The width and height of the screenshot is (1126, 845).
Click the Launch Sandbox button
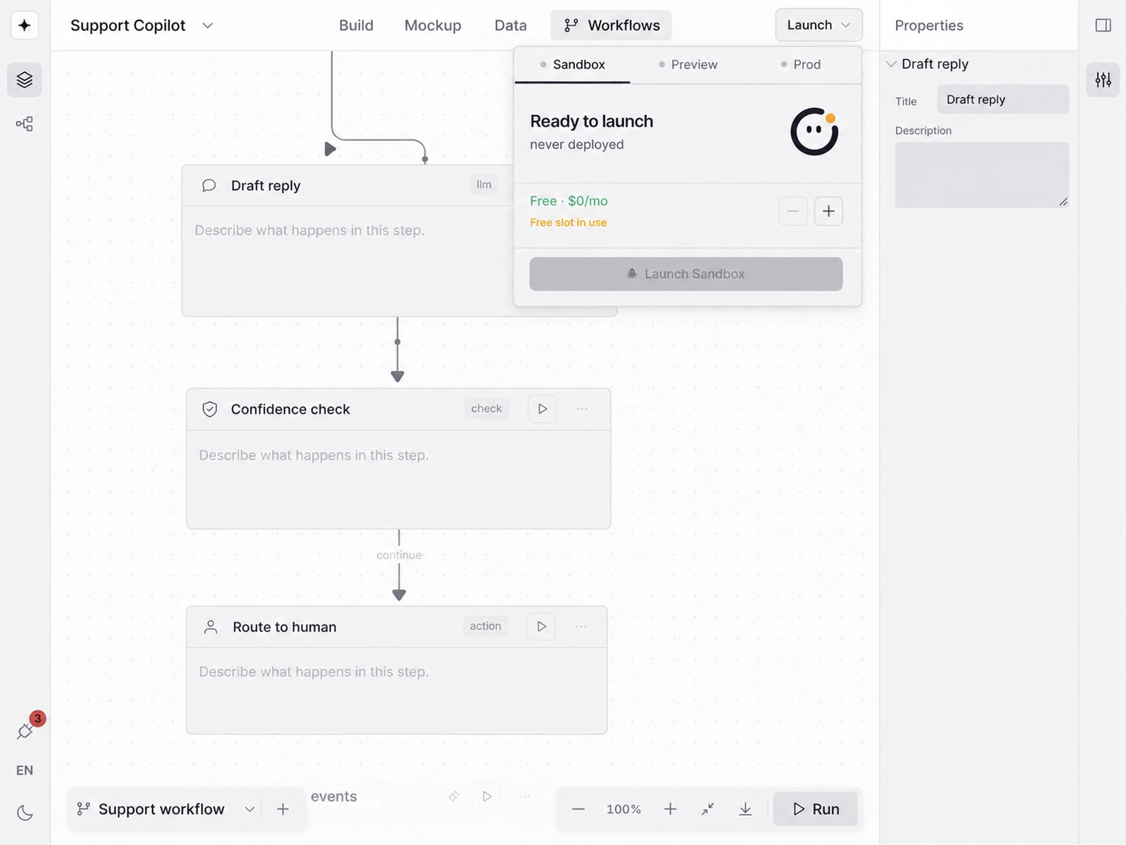click(x=685, y=274)
